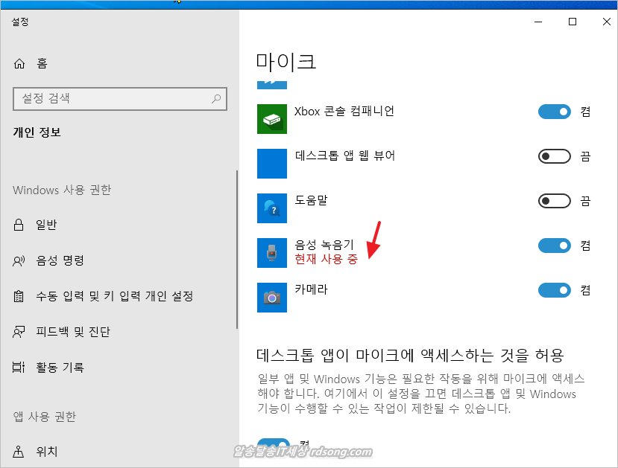The image size is (618, 468).
Task: Open the 위치 permission page
Action: coord(46,452)
